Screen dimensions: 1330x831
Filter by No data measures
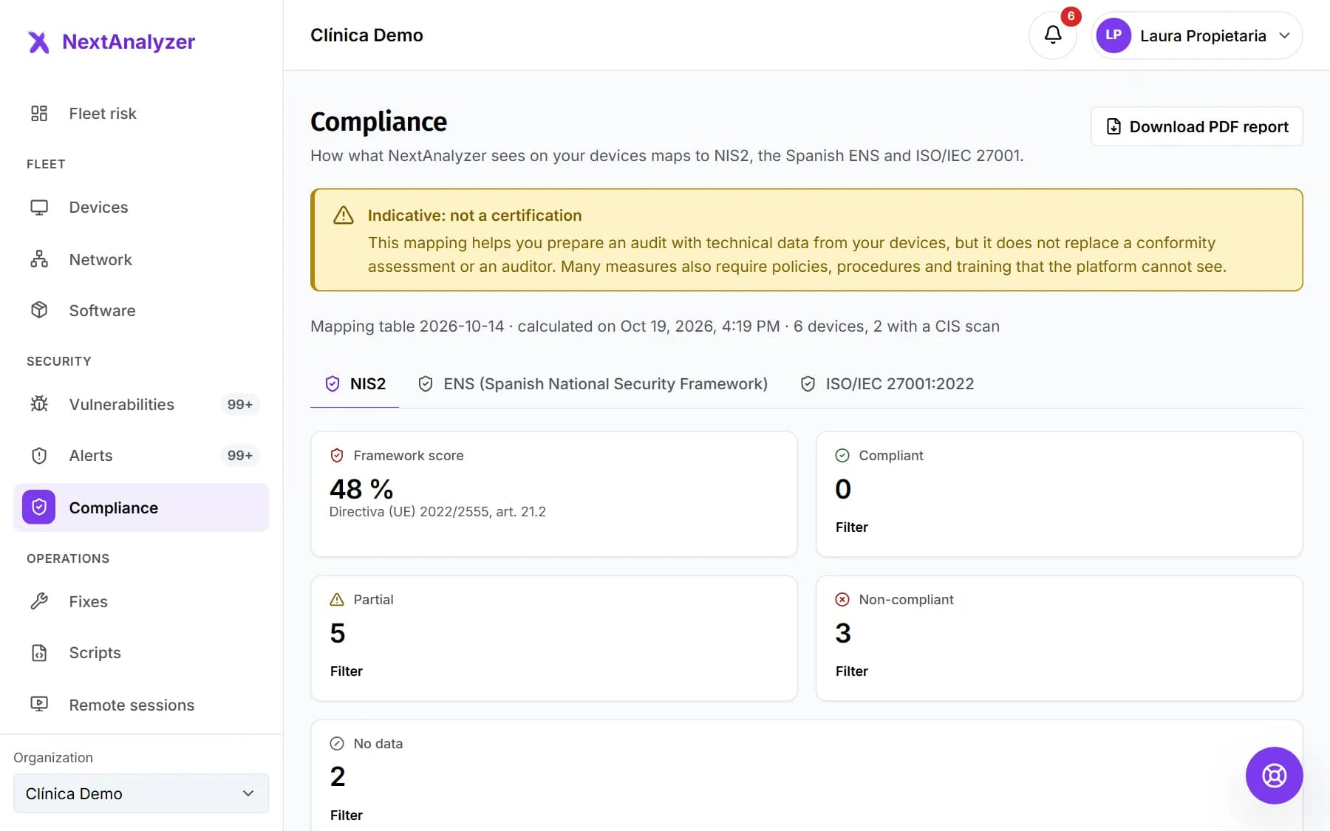click(x=346, y=815)
